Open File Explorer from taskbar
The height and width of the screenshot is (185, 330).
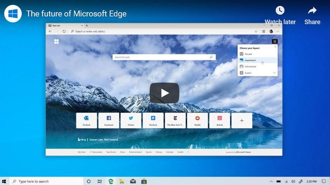coord(122,182)
